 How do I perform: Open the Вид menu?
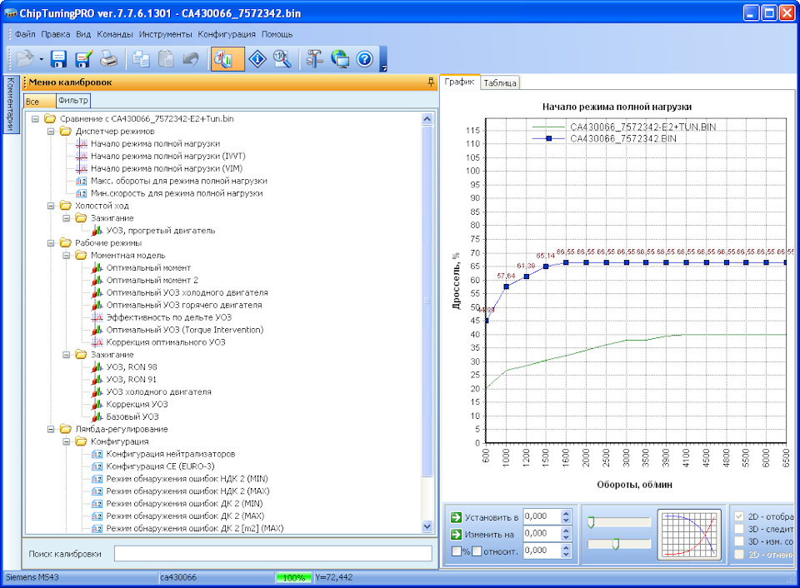(83, 34)
